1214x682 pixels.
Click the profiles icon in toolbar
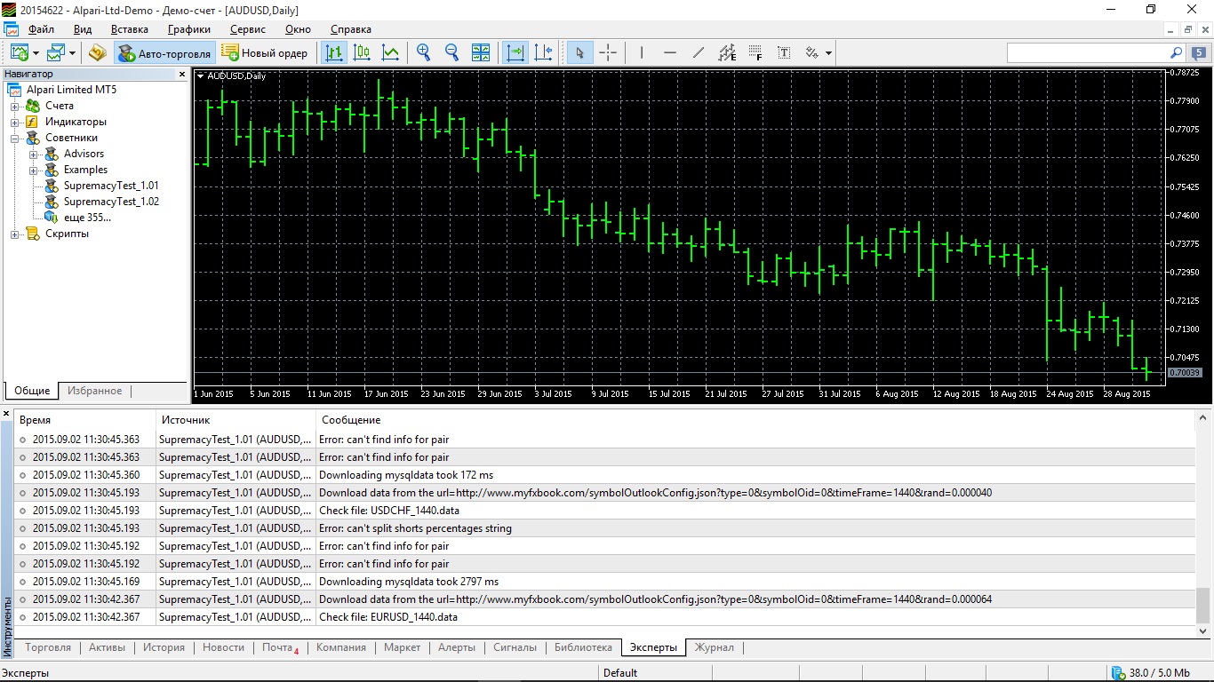point(57,52)
